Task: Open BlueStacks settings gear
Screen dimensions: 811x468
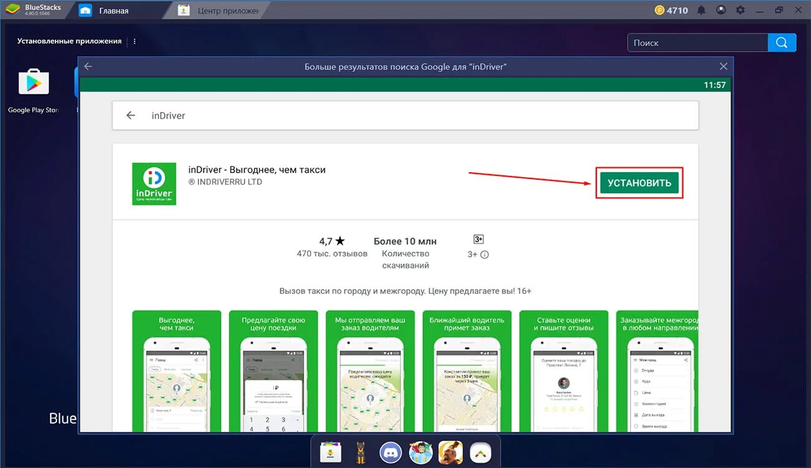Action: [741, 10]
